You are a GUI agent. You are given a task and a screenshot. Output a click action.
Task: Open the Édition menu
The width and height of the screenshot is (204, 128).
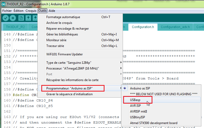[x=18, y=11]
